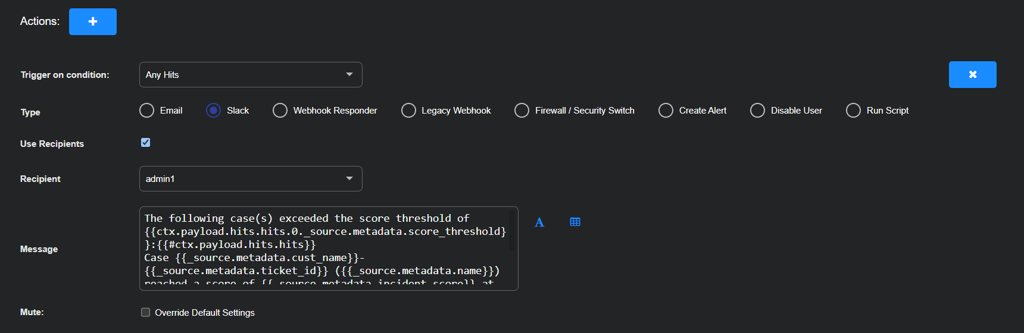Select the Email type radio button
1024x333 pixels.
point(147,111)
